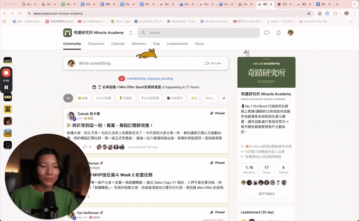Click the SETTINGS button
This screenshot has width=359, height=221.
pos(266,193)
